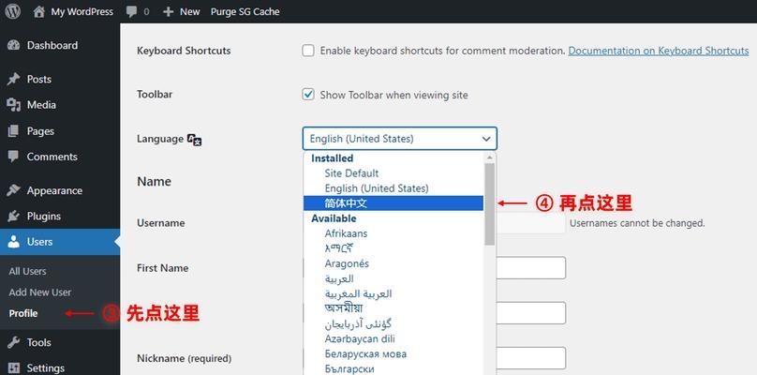Click the Appearance paintbrush icon
This screenshot has height=375, width=757.
click(13, 190)
